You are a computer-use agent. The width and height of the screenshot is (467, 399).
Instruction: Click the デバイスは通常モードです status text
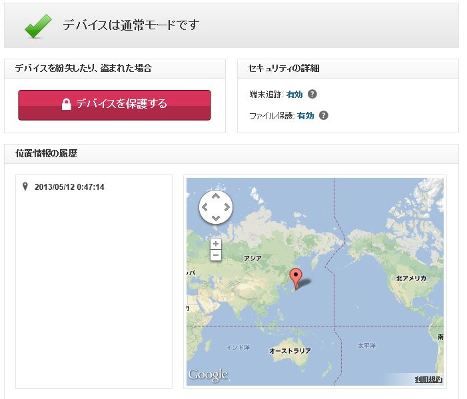[131, 25]
